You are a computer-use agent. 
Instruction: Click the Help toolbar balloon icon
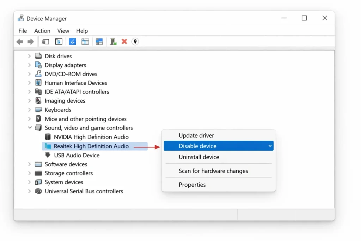click(135, 41)
